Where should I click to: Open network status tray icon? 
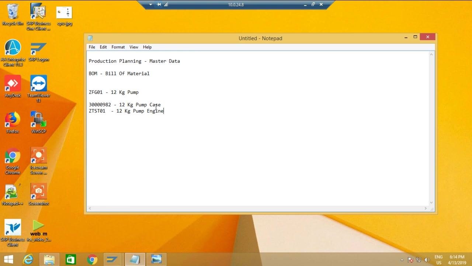[419, 260]
